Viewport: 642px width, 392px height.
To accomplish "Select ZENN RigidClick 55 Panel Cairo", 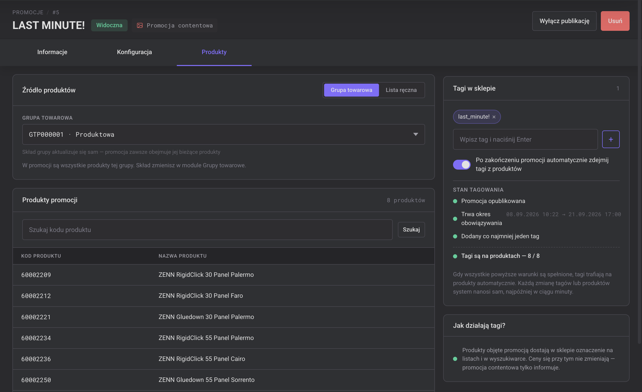I will point(202,359).
